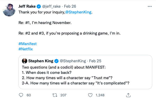Click the Stephen King display name
Image resolution: width=156 pixels, height=100 pixels.
[x=41, y=61]
